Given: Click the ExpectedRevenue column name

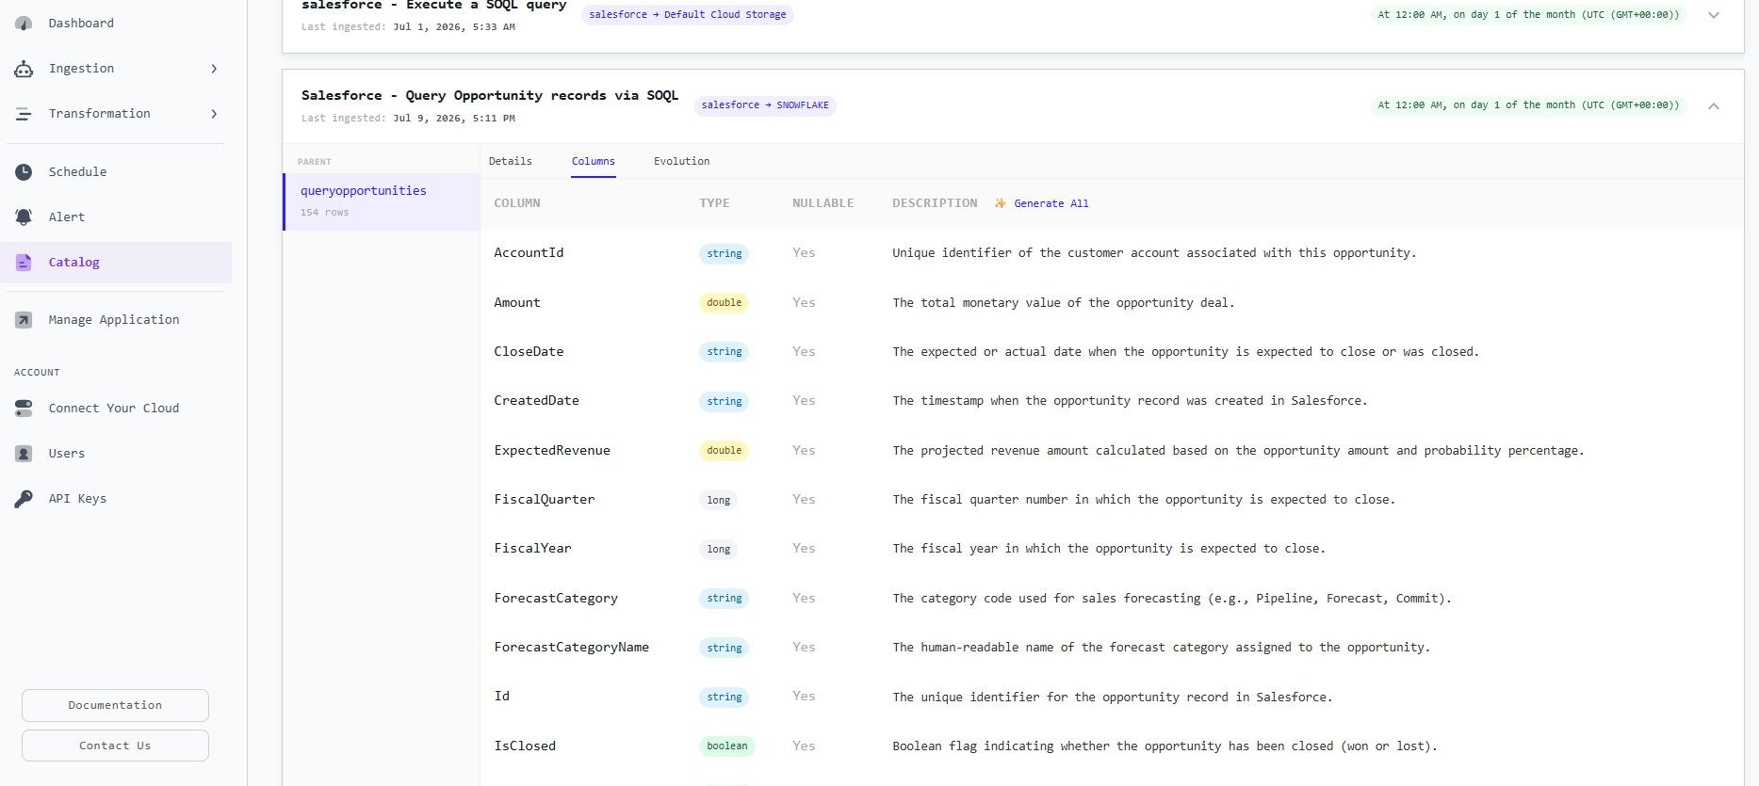Looking at the screenshot, I should (552, 451).
